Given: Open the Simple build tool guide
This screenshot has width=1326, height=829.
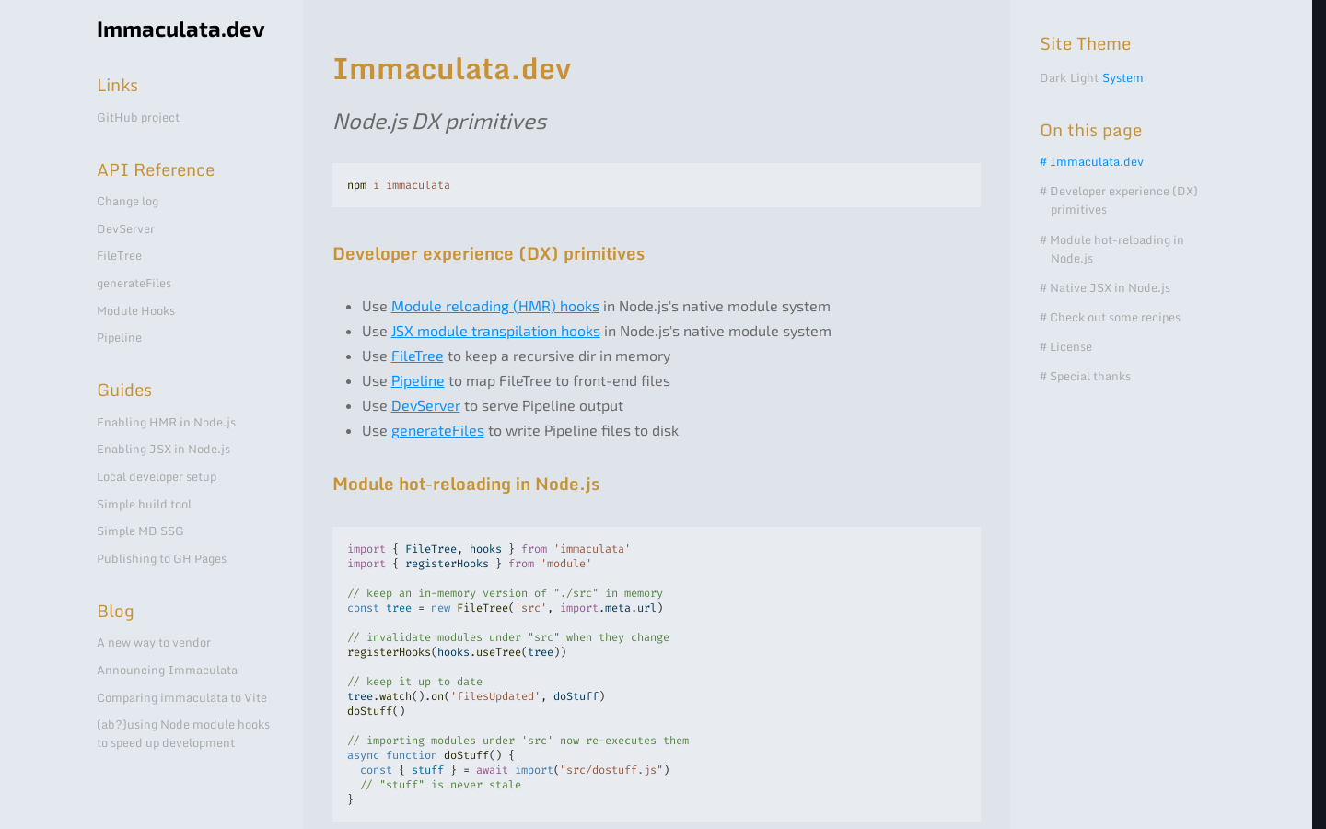Looking at the screenshot, I should [144, 505].
